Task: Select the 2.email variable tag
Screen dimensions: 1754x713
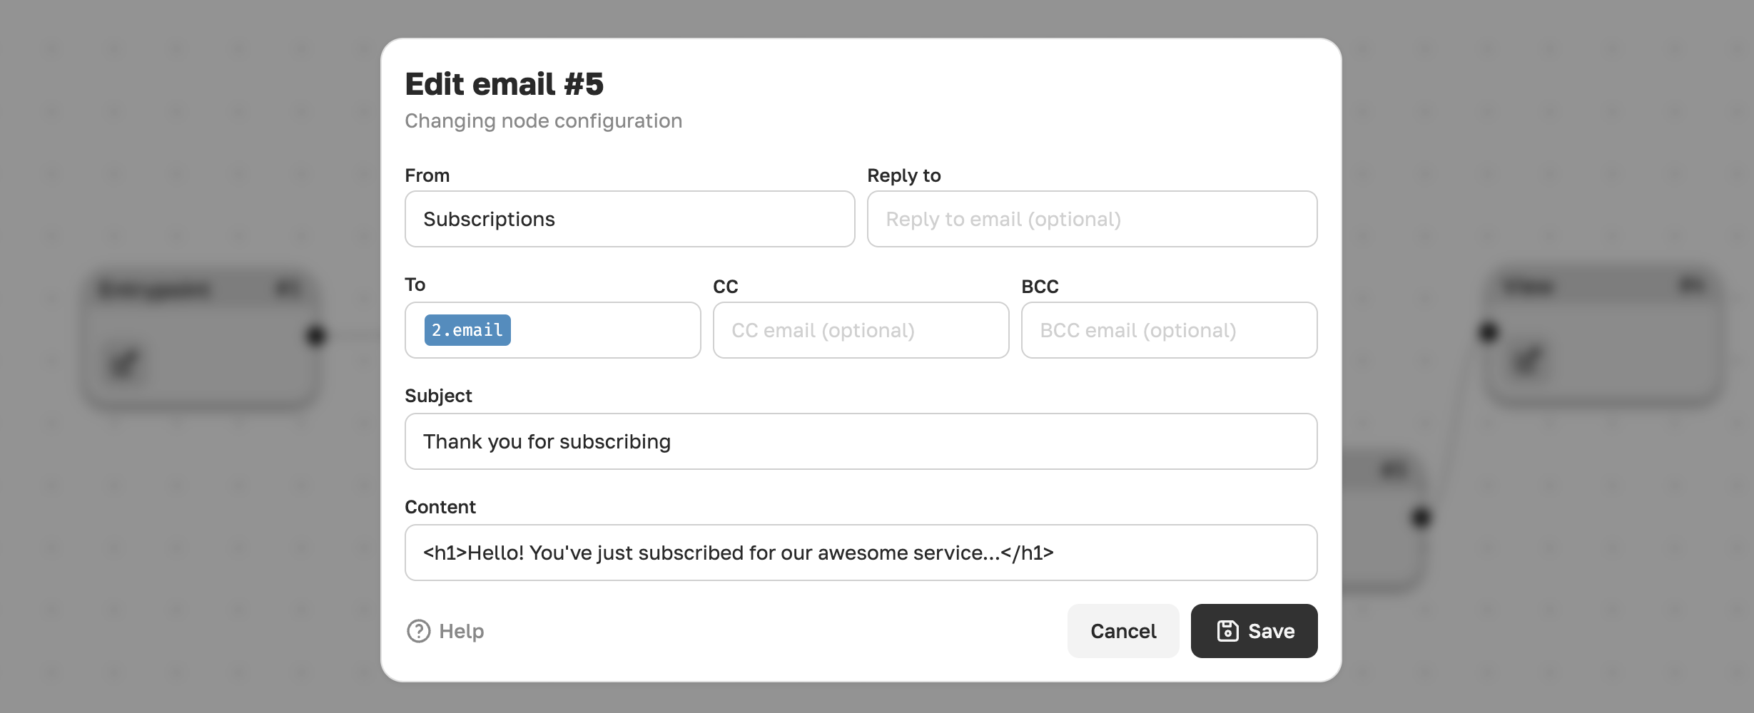Action: click(x=467, y=330)
